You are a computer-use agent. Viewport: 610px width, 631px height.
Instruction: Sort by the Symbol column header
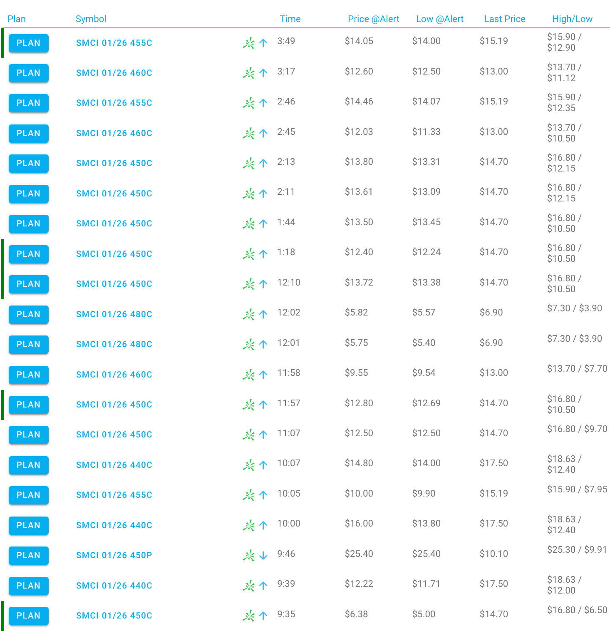tap(91, 19)
